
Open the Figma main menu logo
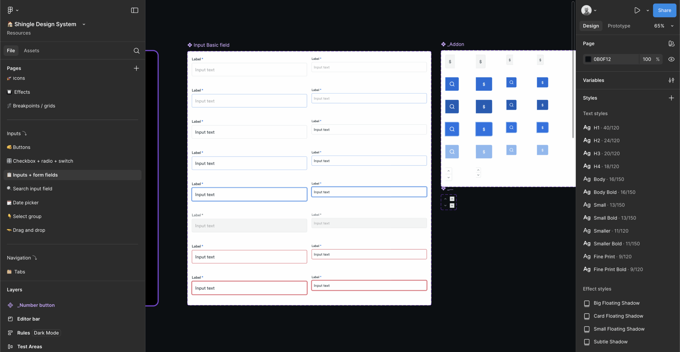(x=10, y=10)
